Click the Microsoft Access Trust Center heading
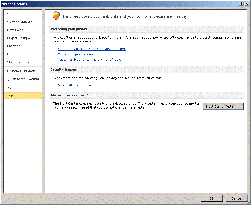This screenshot has height=205, width=251. click(74, 95)
